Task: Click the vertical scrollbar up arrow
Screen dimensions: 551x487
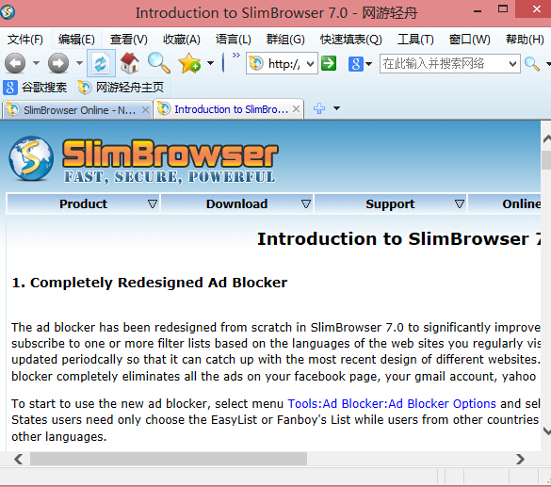Action: (x=546, y=138)
